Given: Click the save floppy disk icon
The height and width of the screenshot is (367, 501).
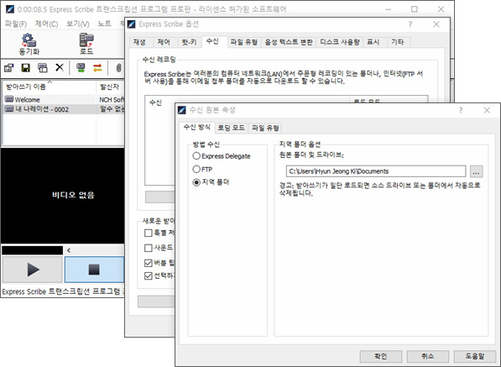Looking at the screenshot, I should pos(25,68).
